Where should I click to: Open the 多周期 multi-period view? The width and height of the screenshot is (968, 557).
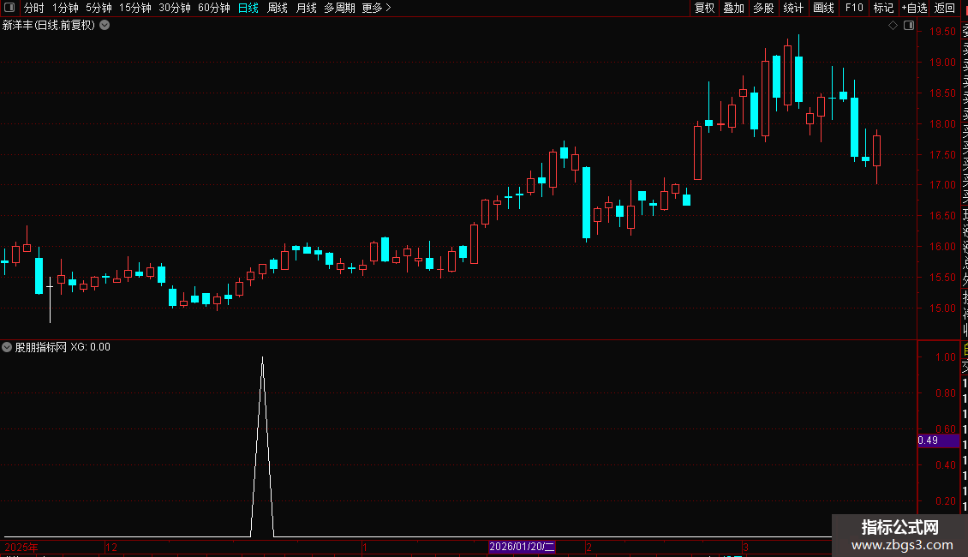click(x=339, y=8)
